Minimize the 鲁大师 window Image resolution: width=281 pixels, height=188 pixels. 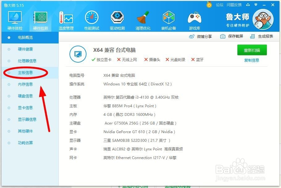pyautogui.click(x=264, y=5)
